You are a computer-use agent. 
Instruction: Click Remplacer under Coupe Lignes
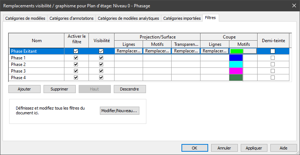pos(214,51)
